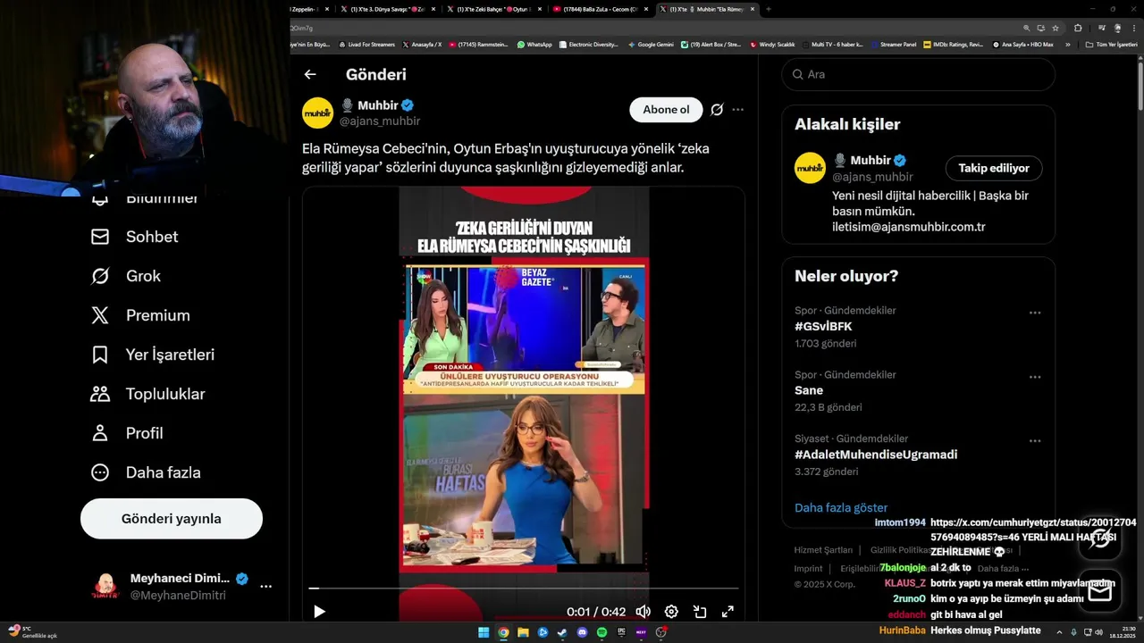The width and height of the screenshot is (1144, 643).
Task: Expand video to fullscreen
Action: tap(728, 612)
